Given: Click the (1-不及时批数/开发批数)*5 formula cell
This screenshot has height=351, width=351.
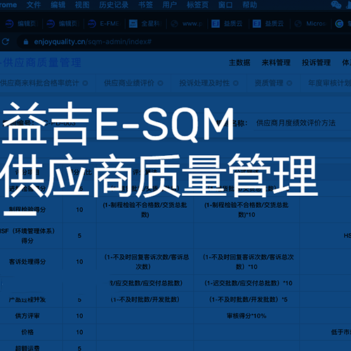Looking at the screenshot, I should coord(246,300).
